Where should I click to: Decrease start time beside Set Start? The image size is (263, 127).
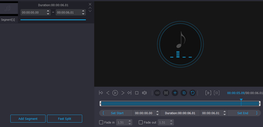[x=157, y=115]
